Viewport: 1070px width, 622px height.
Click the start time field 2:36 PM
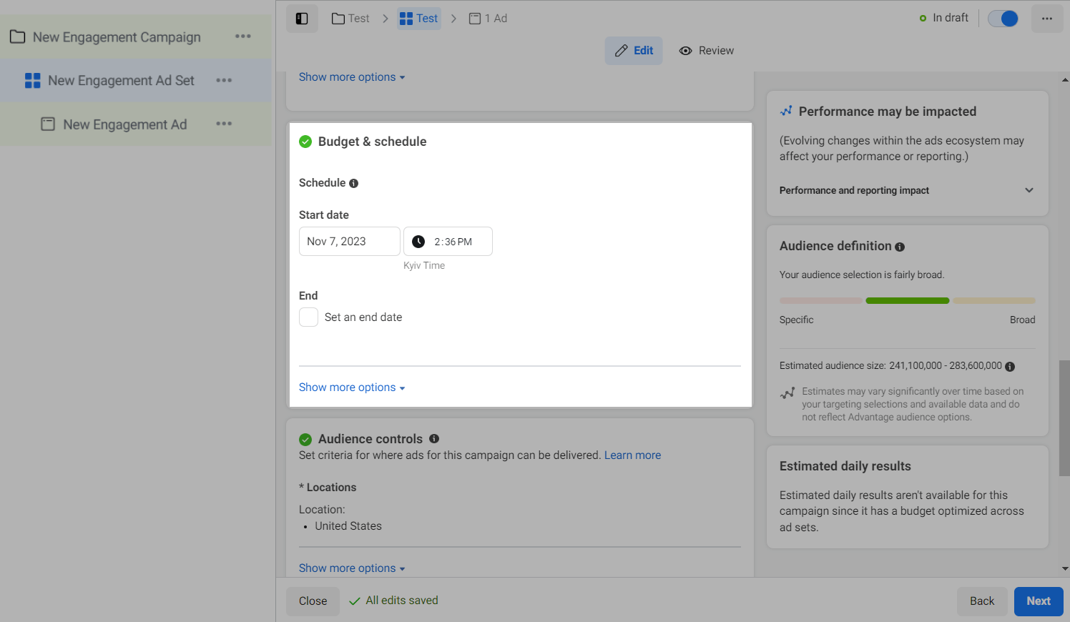[x=448, y=242]
